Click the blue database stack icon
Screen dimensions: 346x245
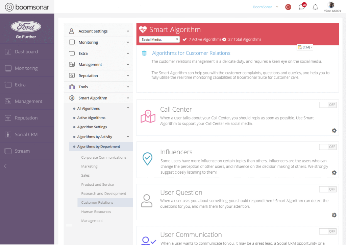pyautogui.click(x=144, y=53)
